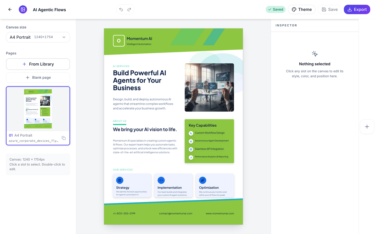Select the 'Strategy' card title
Screen dimensions: 375x234
[122, 188]
